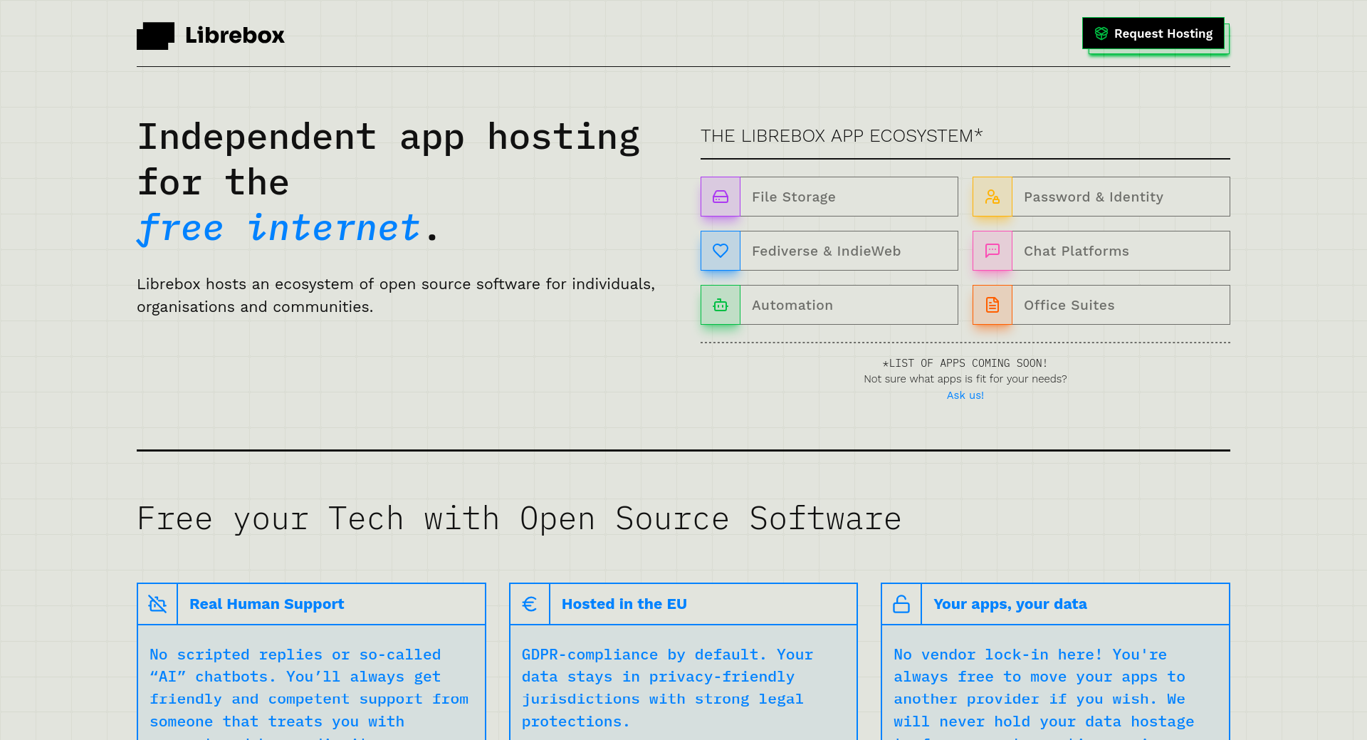
Task: Click THE LIBREBOX APP ECOSYSTEM heading
Action: (x=842, y=136)
